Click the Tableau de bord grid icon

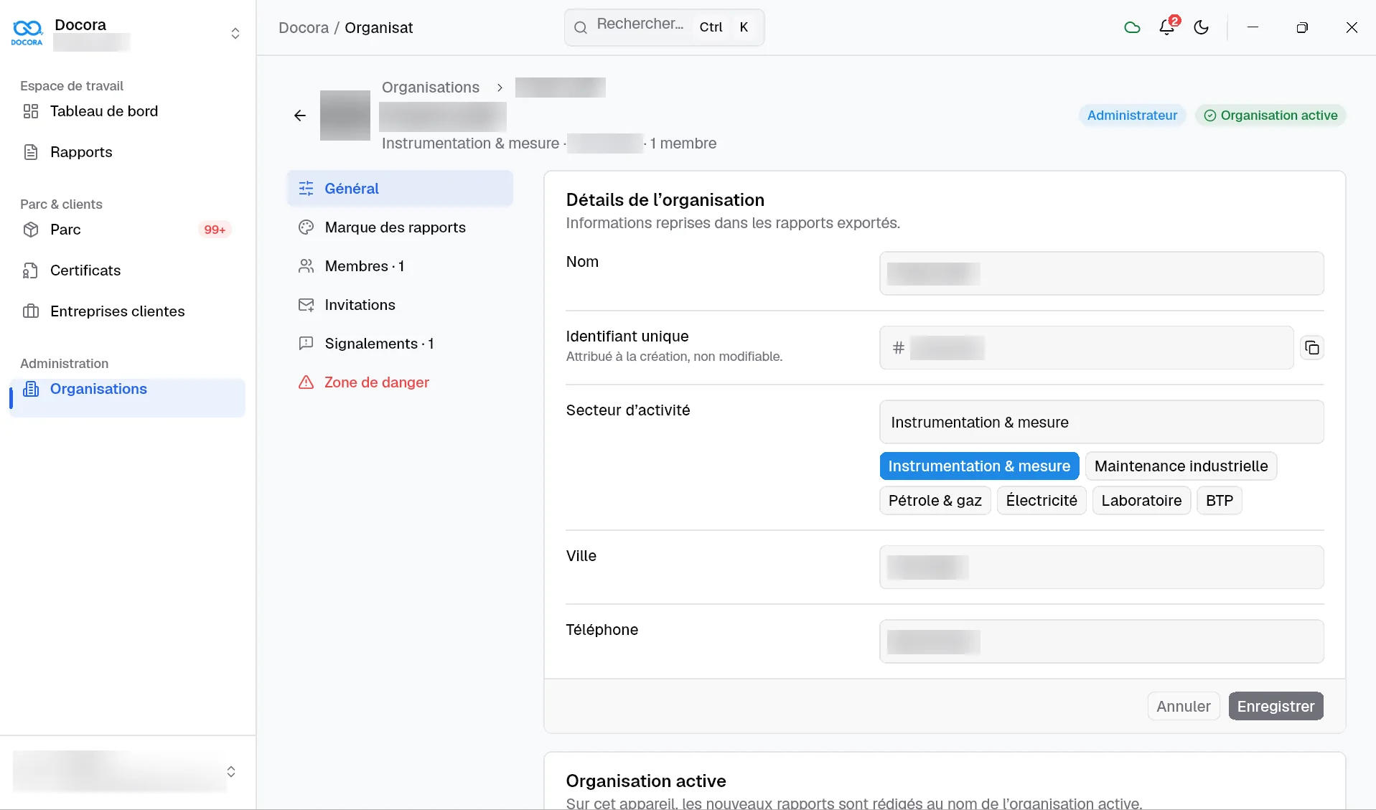tap(31, 111)
